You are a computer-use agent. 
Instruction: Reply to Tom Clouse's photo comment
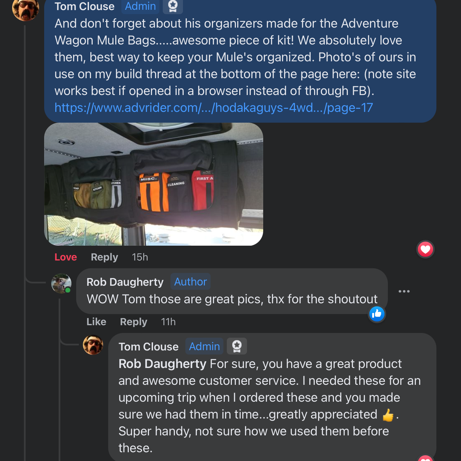pyautogui.click(x=104, y=257)
